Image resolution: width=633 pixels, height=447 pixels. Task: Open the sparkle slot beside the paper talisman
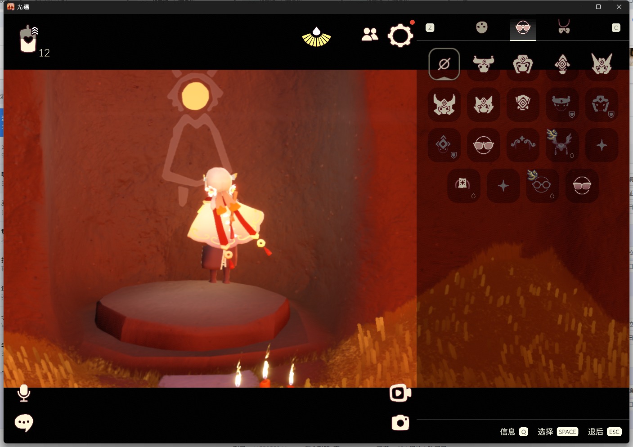503,185
